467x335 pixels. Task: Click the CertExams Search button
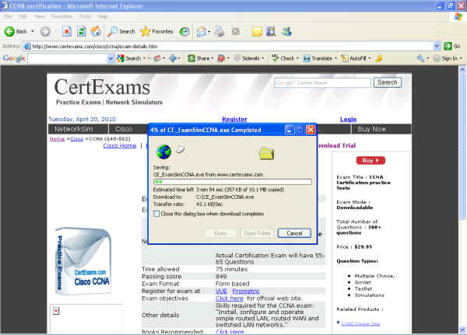tap(388, 82)
